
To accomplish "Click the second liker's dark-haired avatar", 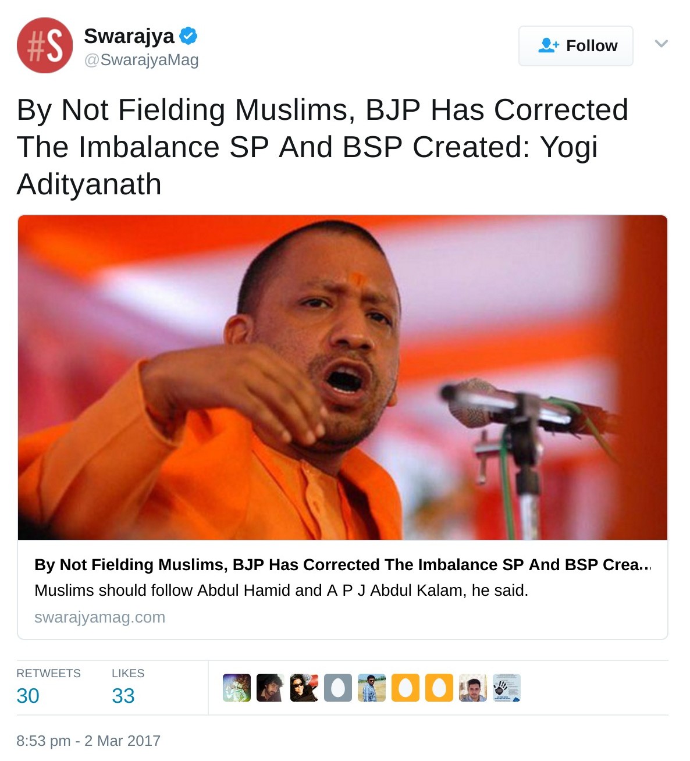I will (271, 688).
